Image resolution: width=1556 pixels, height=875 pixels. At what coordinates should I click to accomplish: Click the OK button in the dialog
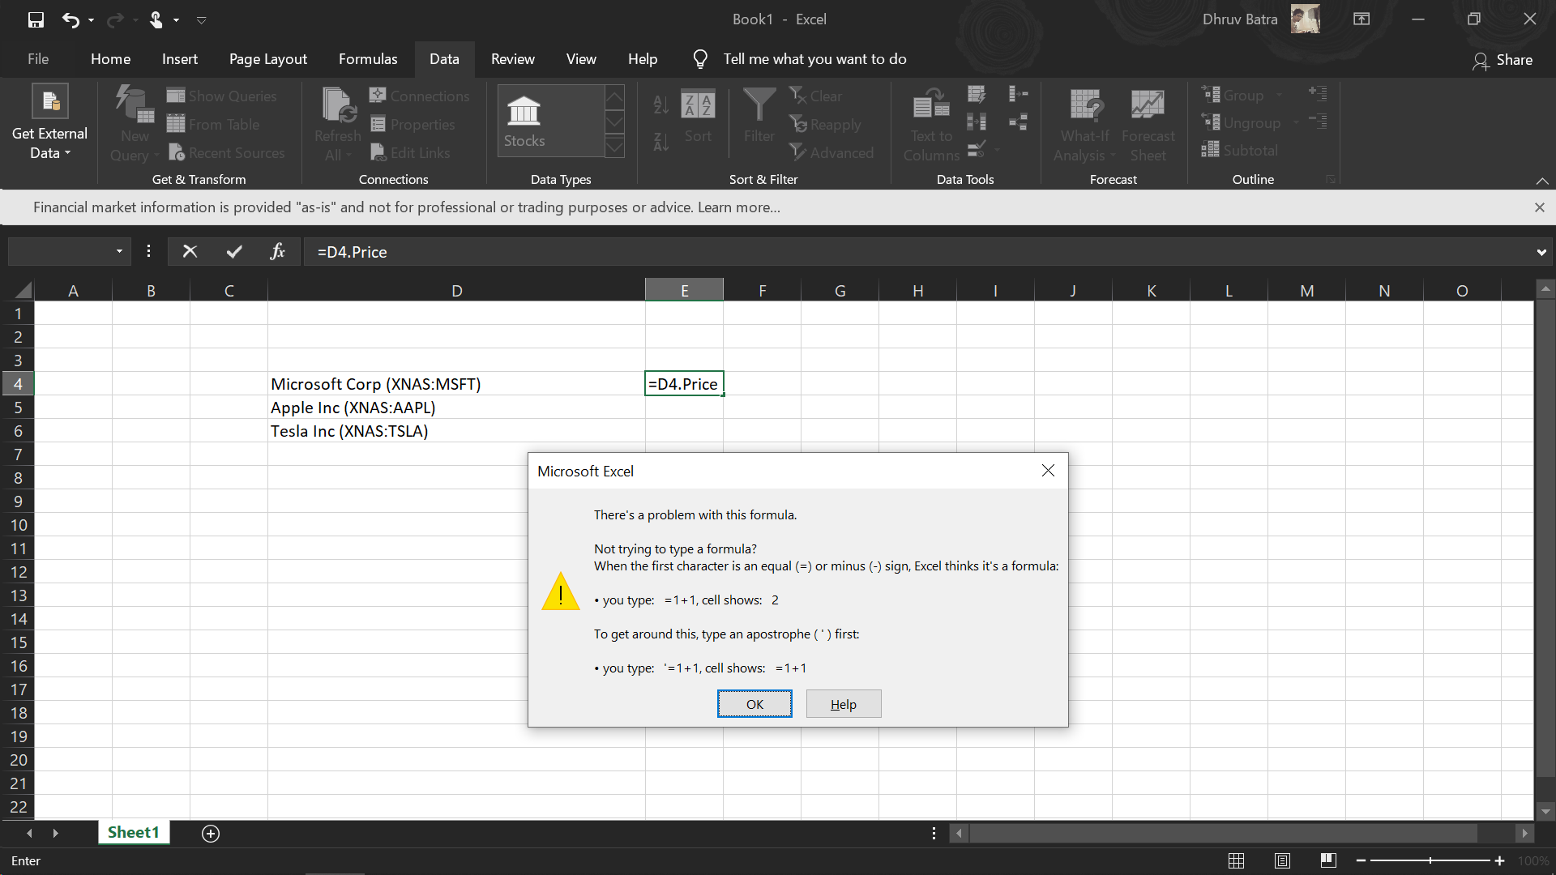(x=754, y=704)
